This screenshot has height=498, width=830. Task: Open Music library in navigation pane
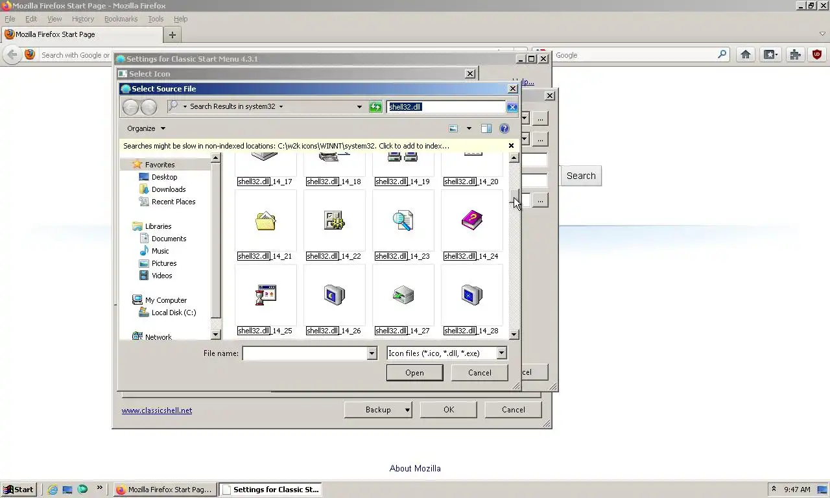[x=160, y=251]
